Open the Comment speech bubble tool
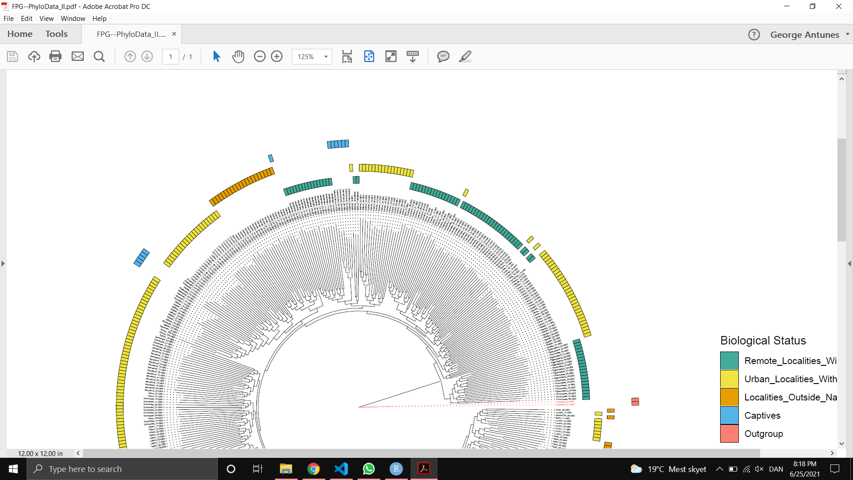 pyautogui.click(x=443, y=56)
